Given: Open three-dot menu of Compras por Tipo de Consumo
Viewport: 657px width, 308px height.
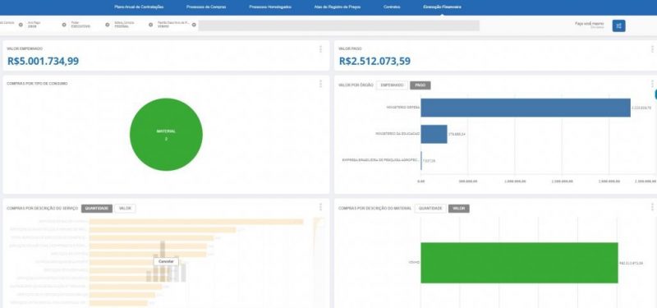Looking at the screenshot, I should (320, 84).
